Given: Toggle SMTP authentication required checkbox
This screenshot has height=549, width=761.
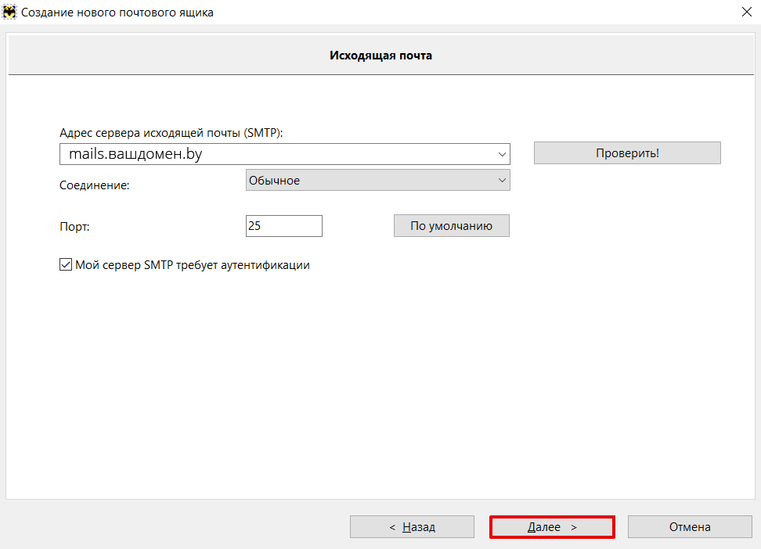Looking at the screenshot, I should [x=66, y=264].
